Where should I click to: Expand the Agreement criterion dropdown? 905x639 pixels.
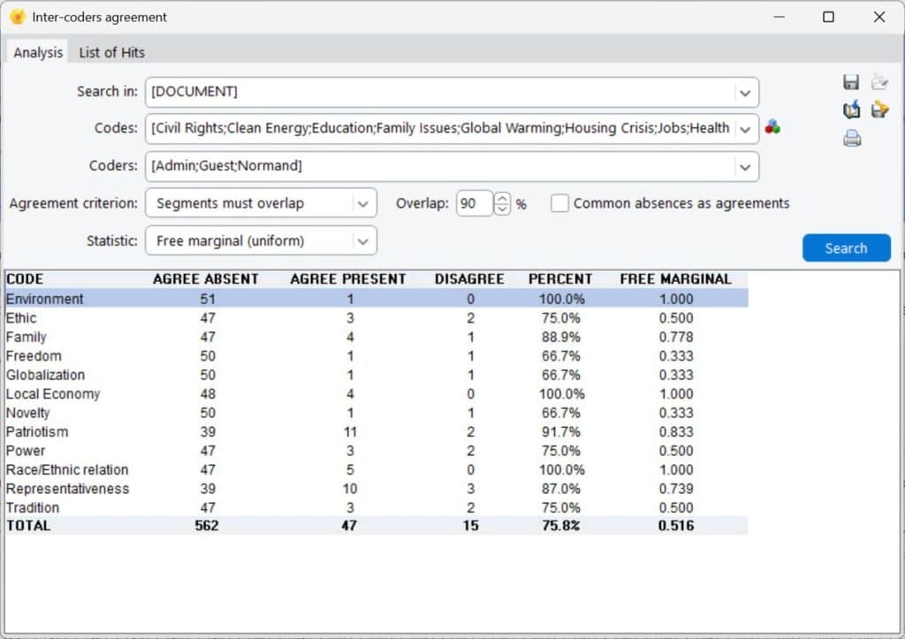click(x=363, y=203)
